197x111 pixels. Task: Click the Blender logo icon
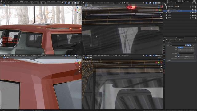(x=1, y=1)
